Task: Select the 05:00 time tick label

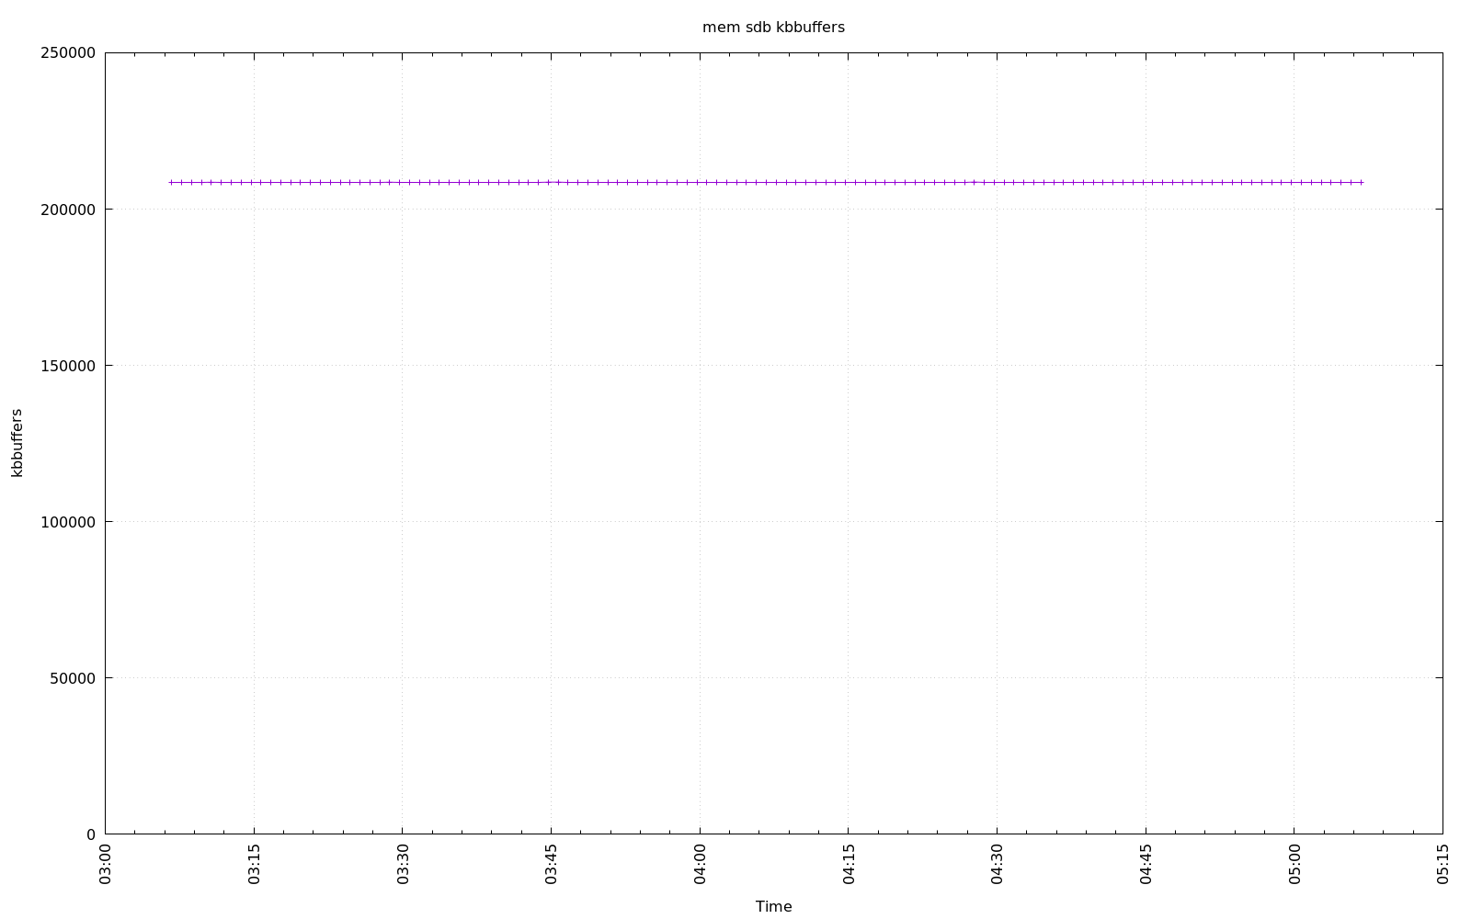Action: pos(1294,867)
